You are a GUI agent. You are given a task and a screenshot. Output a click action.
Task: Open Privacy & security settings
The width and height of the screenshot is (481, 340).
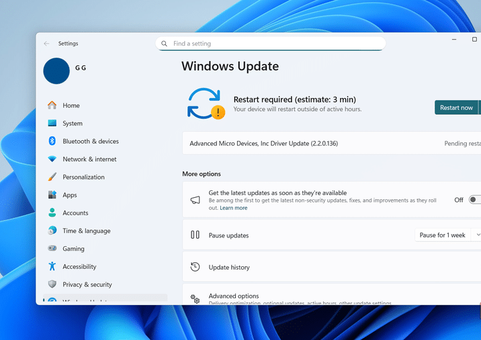pos(105,284)
